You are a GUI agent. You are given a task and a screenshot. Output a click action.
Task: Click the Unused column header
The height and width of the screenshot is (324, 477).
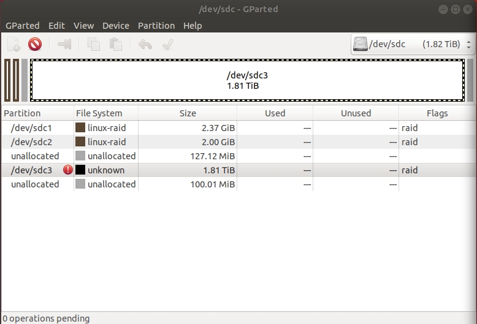pyautogui.click(x=356, y=113)
